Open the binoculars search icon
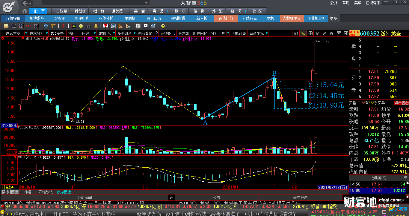This screenshot has height=216, width=409. click(88, 26)
